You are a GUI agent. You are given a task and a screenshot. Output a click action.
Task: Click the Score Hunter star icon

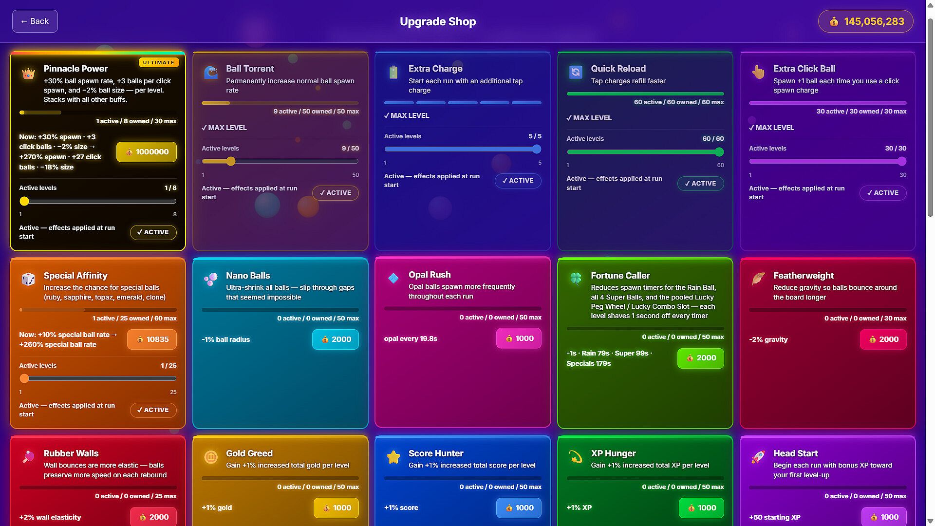click(393, 457)
